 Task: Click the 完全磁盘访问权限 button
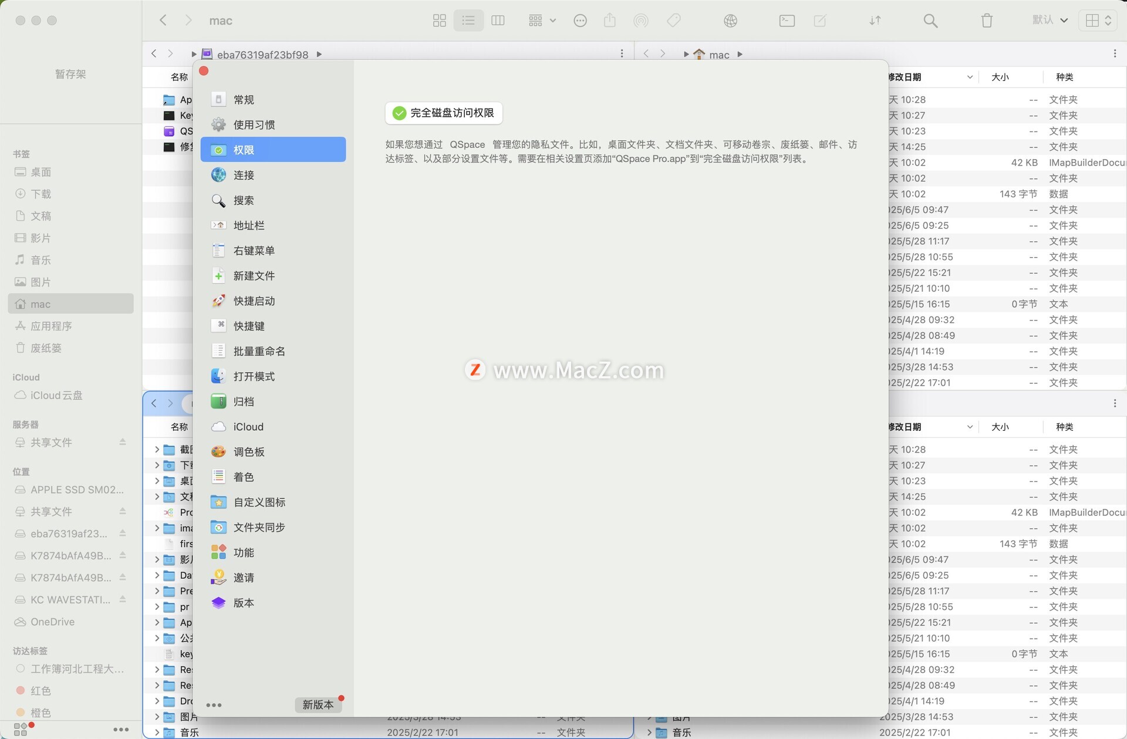coord(444,113)
